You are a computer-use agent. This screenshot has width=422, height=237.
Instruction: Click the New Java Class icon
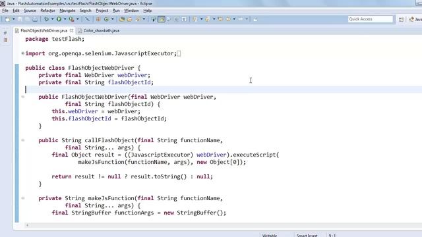(106, 19)
